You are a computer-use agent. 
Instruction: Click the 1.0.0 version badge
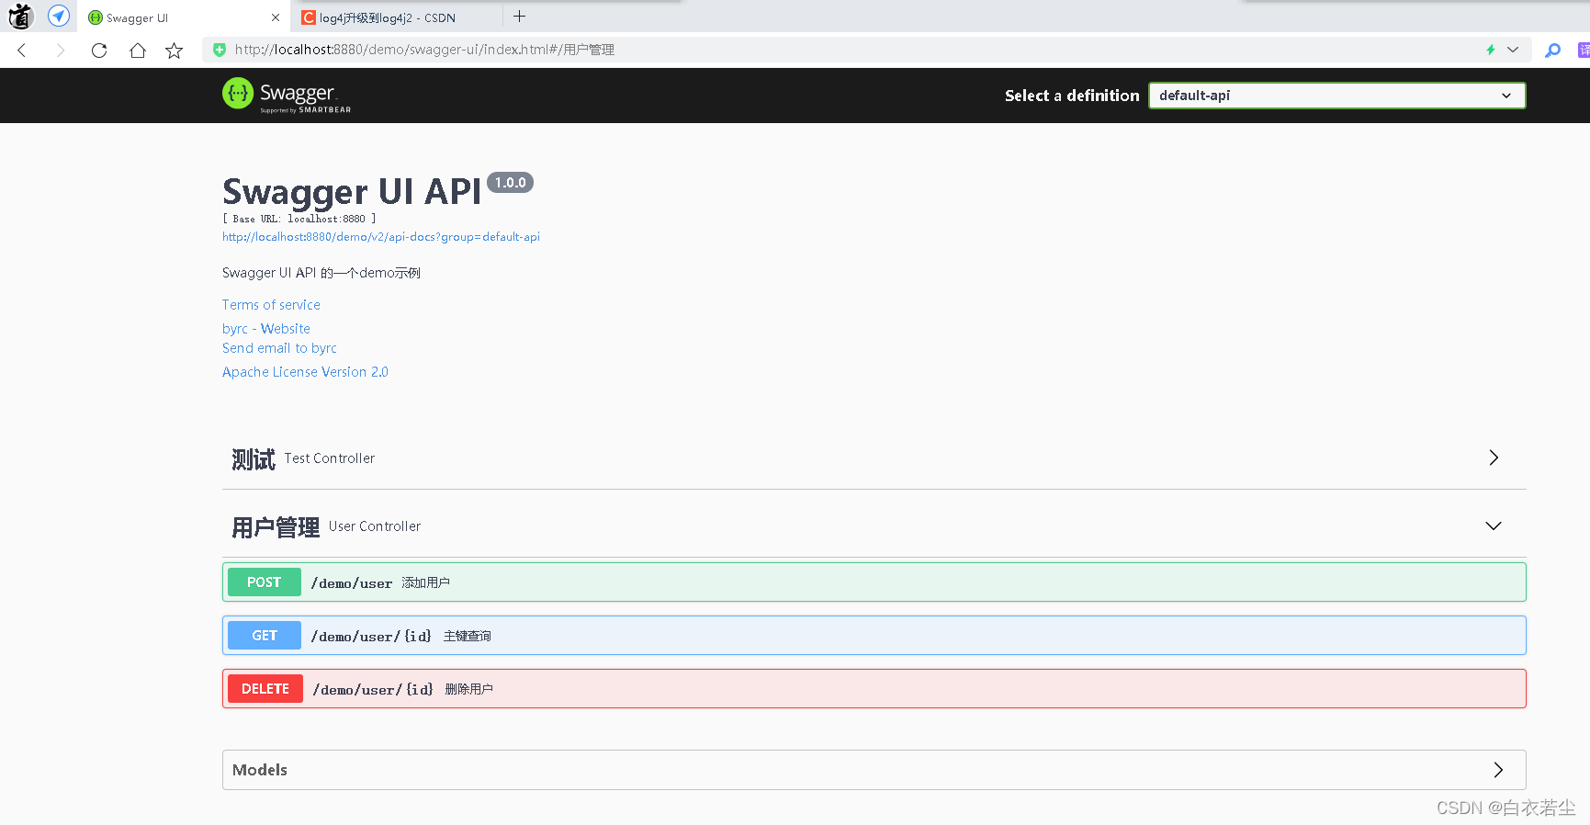(x=510, y=183)
